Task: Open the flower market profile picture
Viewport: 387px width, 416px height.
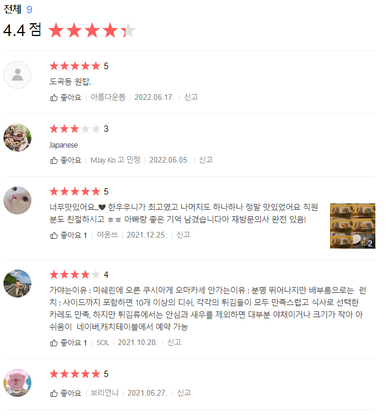Action: pyautogui.click(x=17, y=138)
